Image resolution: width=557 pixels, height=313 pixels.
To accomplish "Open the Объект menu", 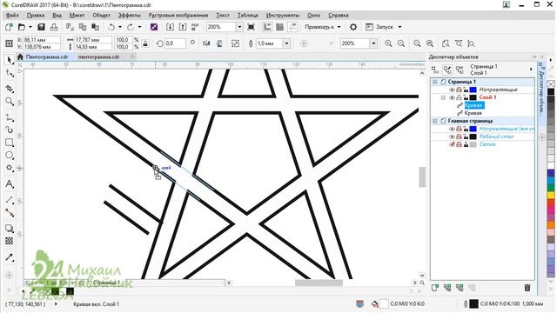I will click(101, 16).
